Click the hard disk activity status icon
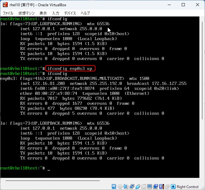Image resolution: width=205 pixels, height=190 pixels. tap(114, 187)
